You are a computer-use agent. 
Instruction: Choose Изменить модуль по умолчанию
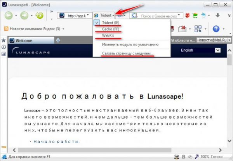coord(130,44)
